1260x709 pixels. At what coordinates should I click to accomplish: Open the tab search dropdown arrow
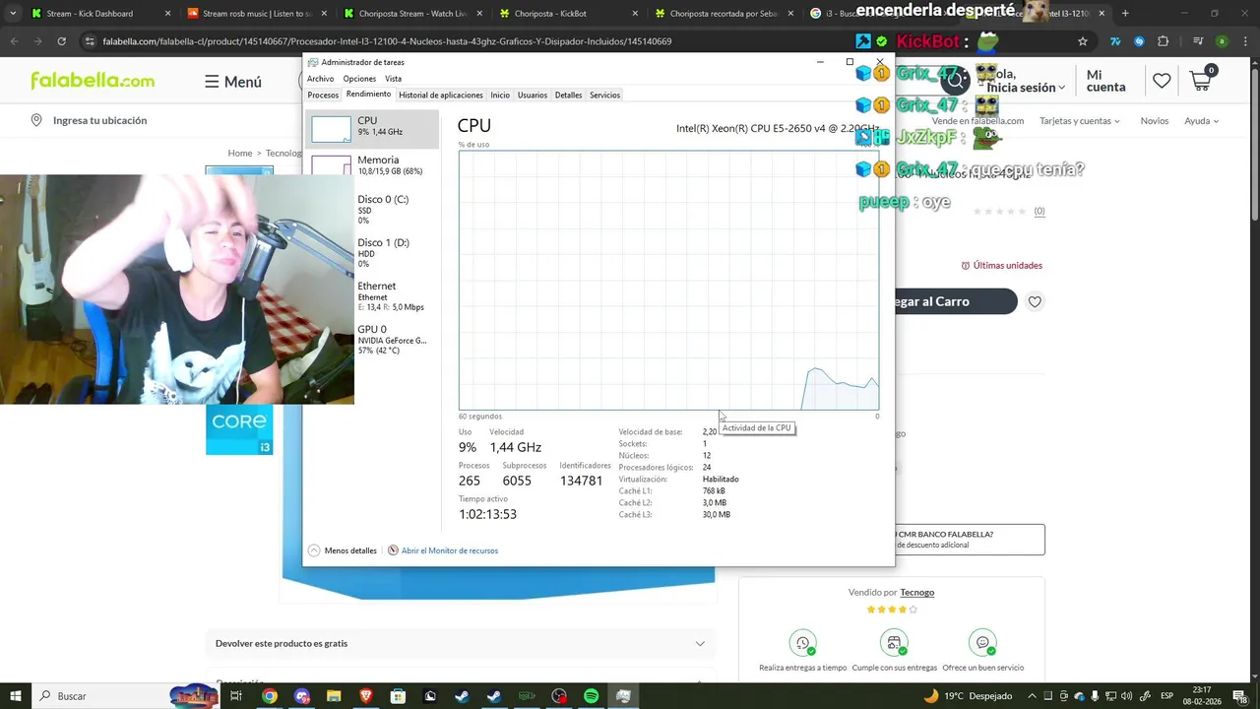click(12, 14)
